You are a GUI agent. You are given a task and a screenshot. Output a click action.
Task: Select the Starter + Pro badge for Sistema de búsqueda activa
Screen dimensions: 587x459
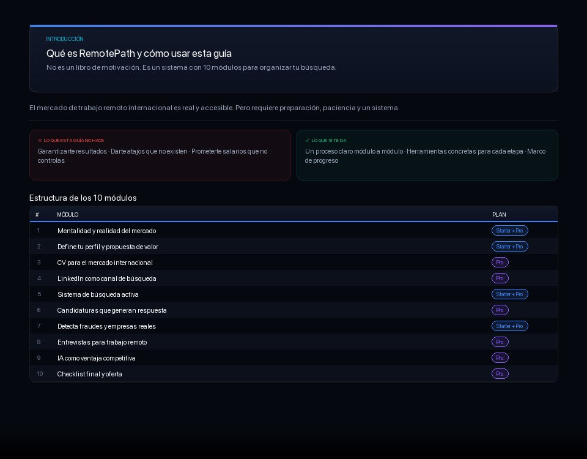pos(509,294)
